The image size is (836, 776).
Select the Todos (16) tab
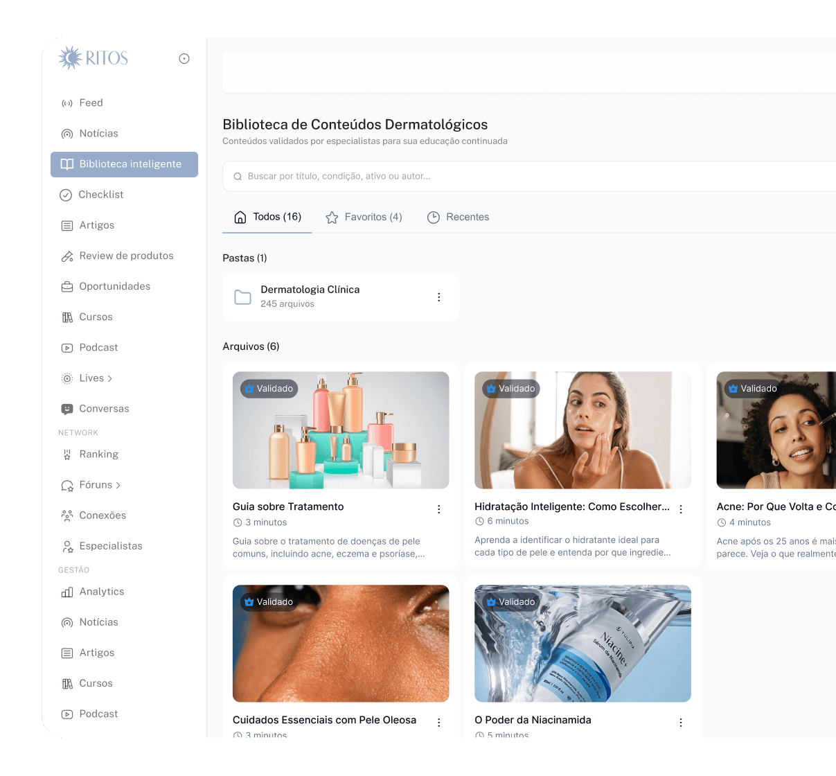click(267, 218)
